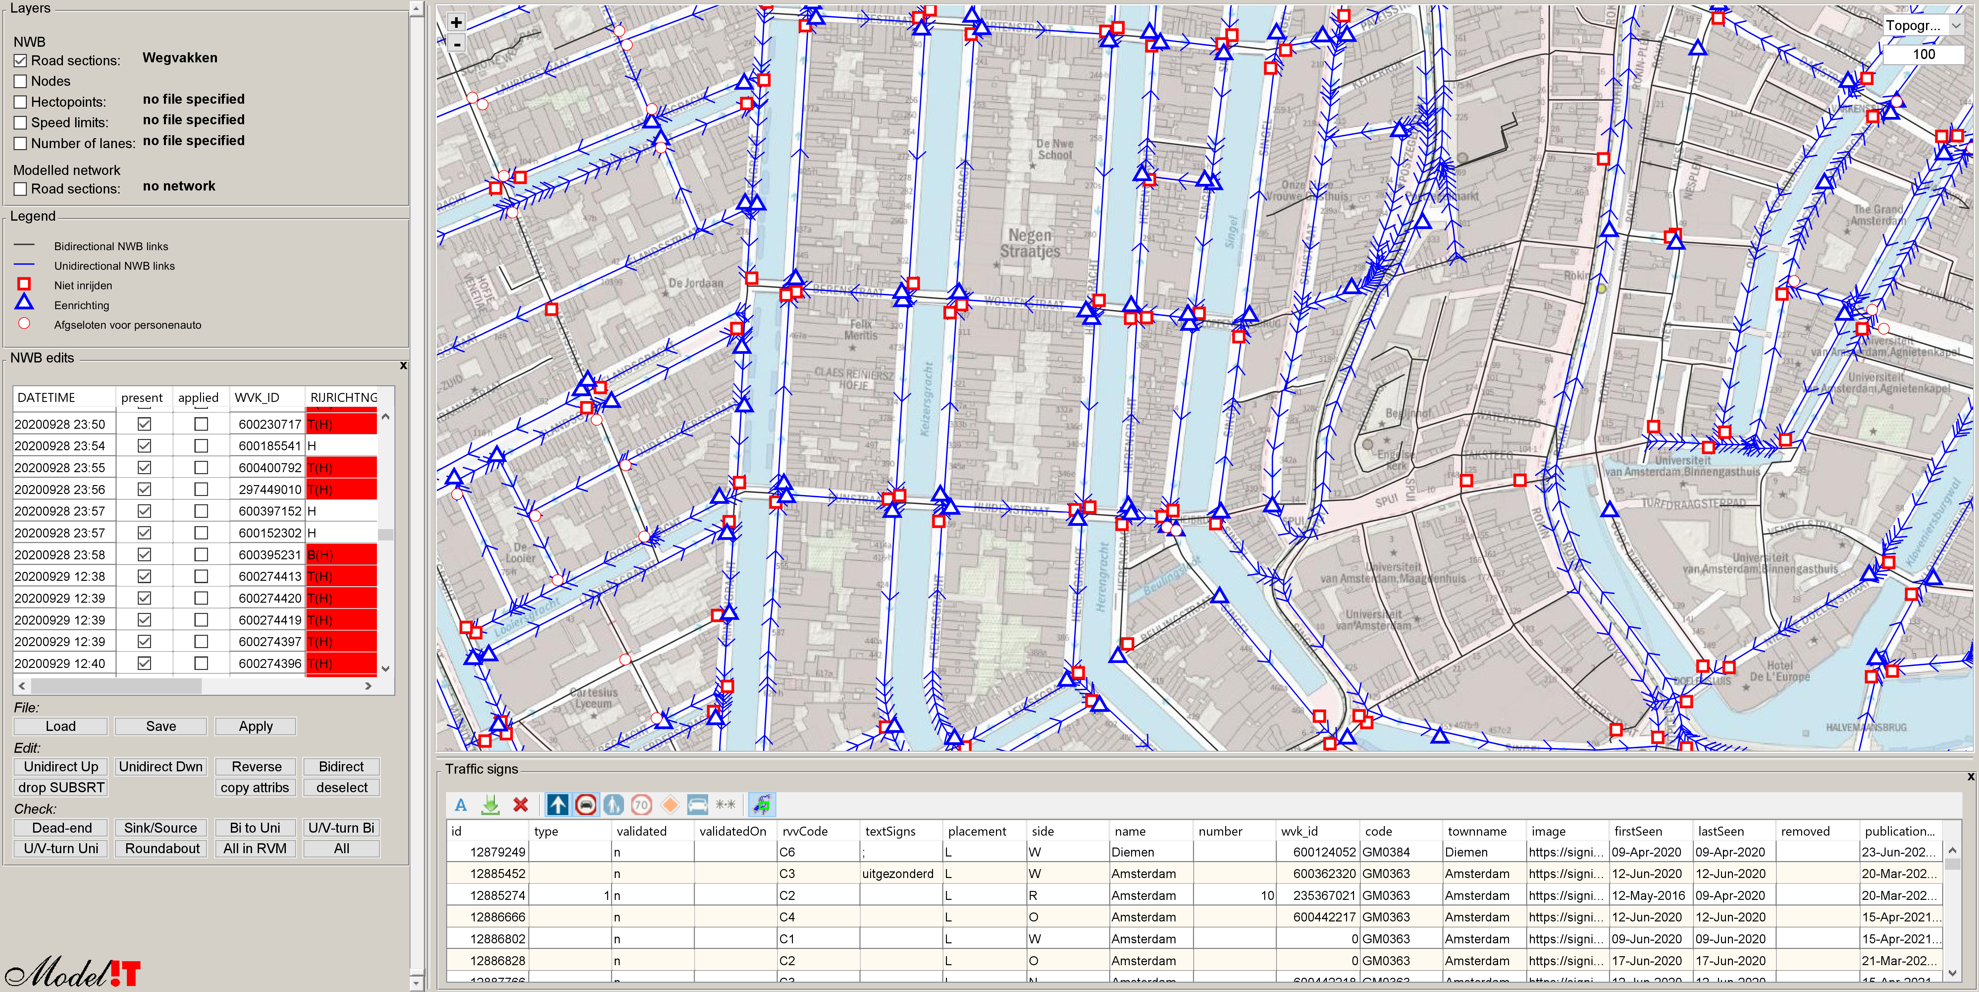Click the deselect button
1979x992 pixels.
tap(342, 788)
